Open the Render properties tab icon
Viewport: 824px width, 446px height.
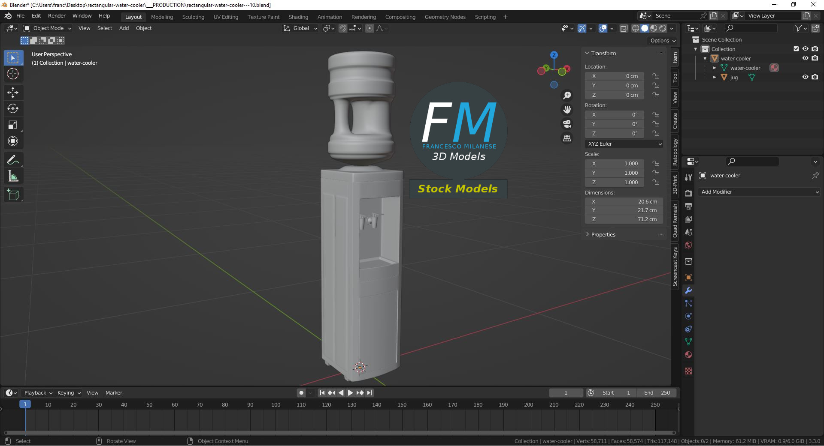[688, 193]
